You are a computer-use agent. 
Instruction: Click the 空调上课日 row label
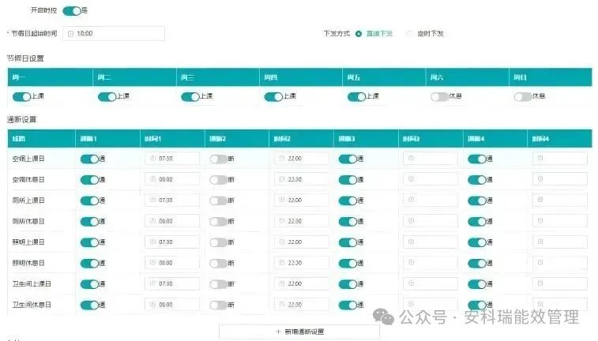tap(28, 159)
